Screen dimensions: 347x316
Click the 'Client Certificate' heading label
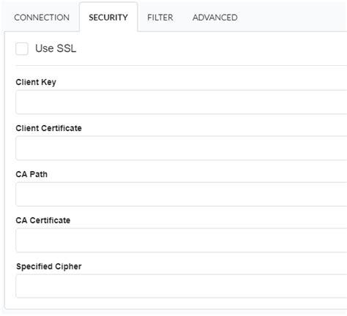[49, 128]
